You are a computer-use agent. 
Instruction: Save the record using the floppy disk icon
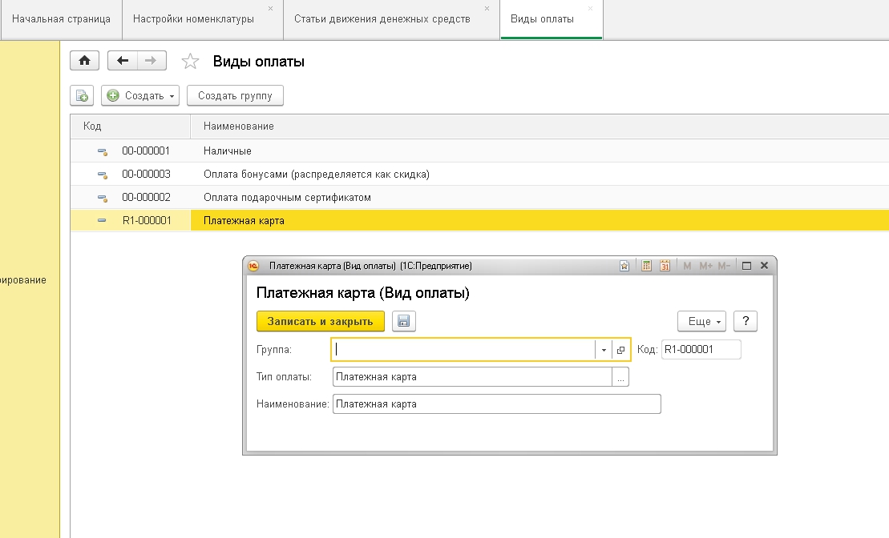[403, 321]
